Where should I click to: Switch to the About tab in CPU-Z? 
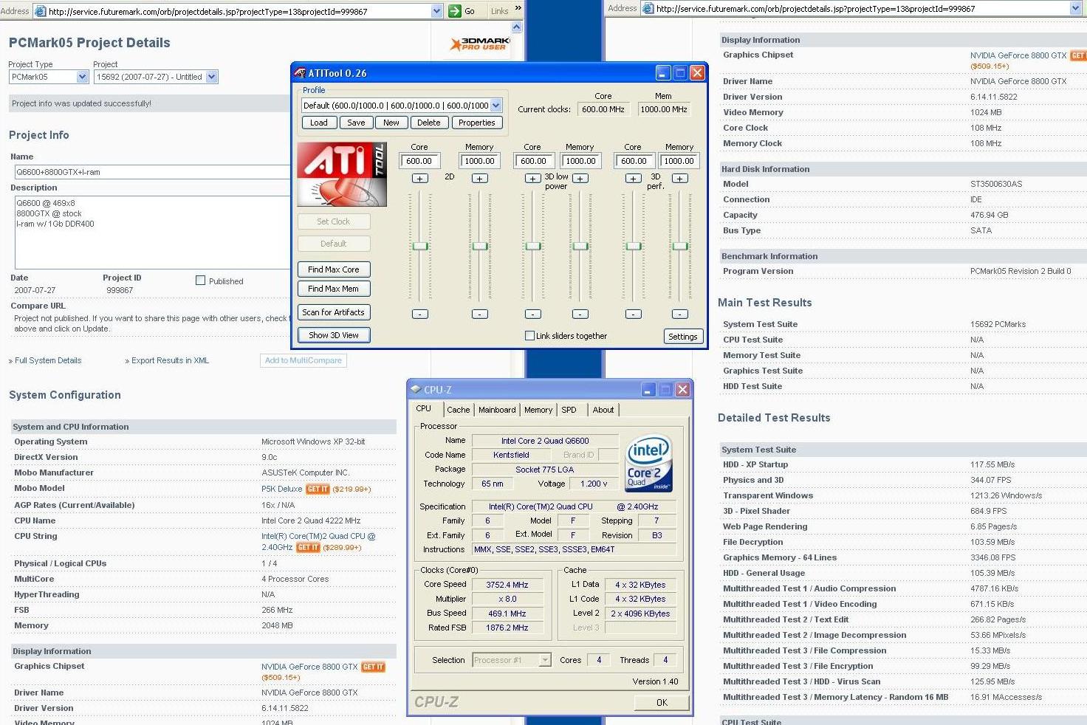coord(603,410)
